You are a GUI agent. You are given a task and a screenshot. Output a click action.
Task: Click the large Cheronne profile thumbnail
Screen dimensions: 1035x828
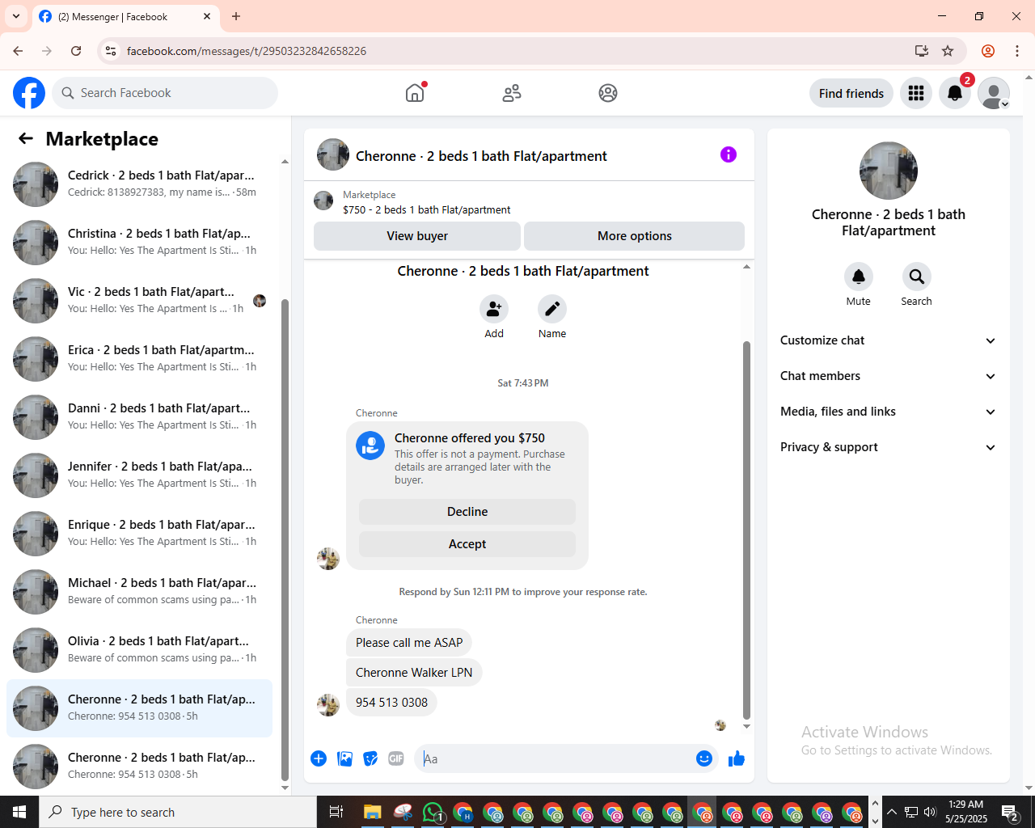pos(889,171)
